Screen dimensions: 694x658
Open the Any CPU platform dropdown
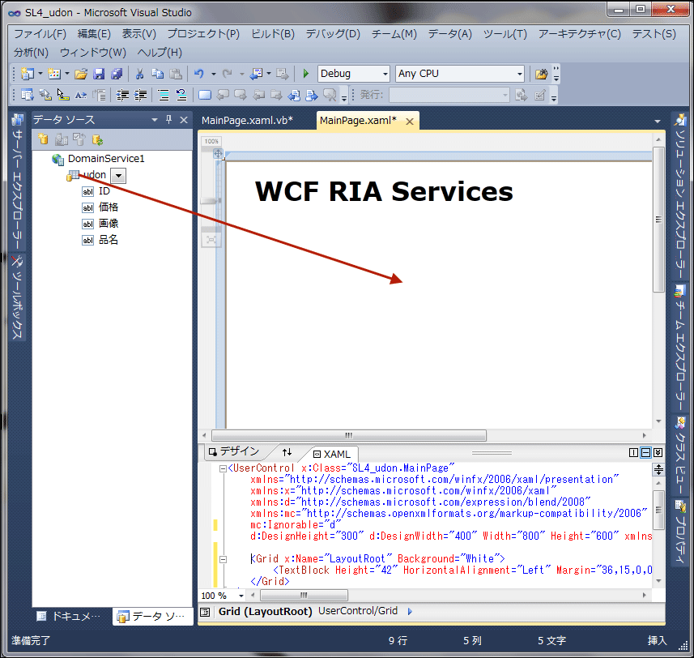coord(520,74)
